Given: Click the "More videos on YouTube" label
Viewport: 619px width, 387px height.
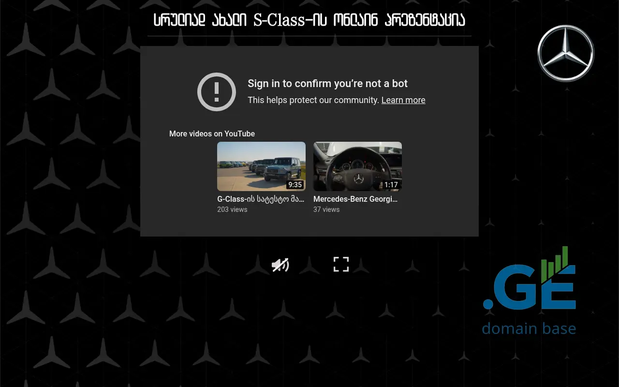Looking at the screenshot, I should [212, 134].
